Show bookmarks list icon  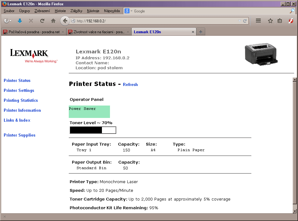tap(279, 21)
